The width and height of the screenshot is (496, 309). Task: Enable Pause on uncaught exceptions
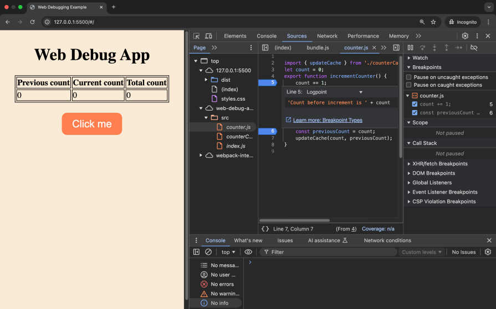click(x=409, y=77)
